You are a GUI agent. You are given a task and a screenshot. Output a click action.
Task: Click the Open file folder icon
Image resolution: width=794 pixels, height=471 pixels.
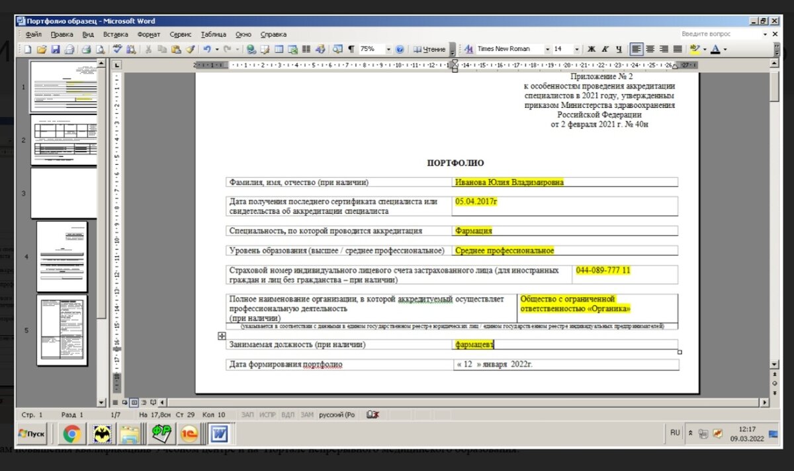[x=42, y=49]
